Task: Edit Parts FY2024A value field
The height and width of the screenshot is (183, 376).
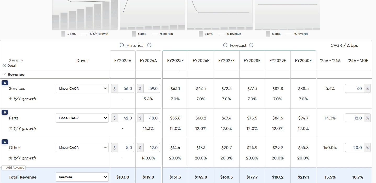Action: tap(152, 118)
